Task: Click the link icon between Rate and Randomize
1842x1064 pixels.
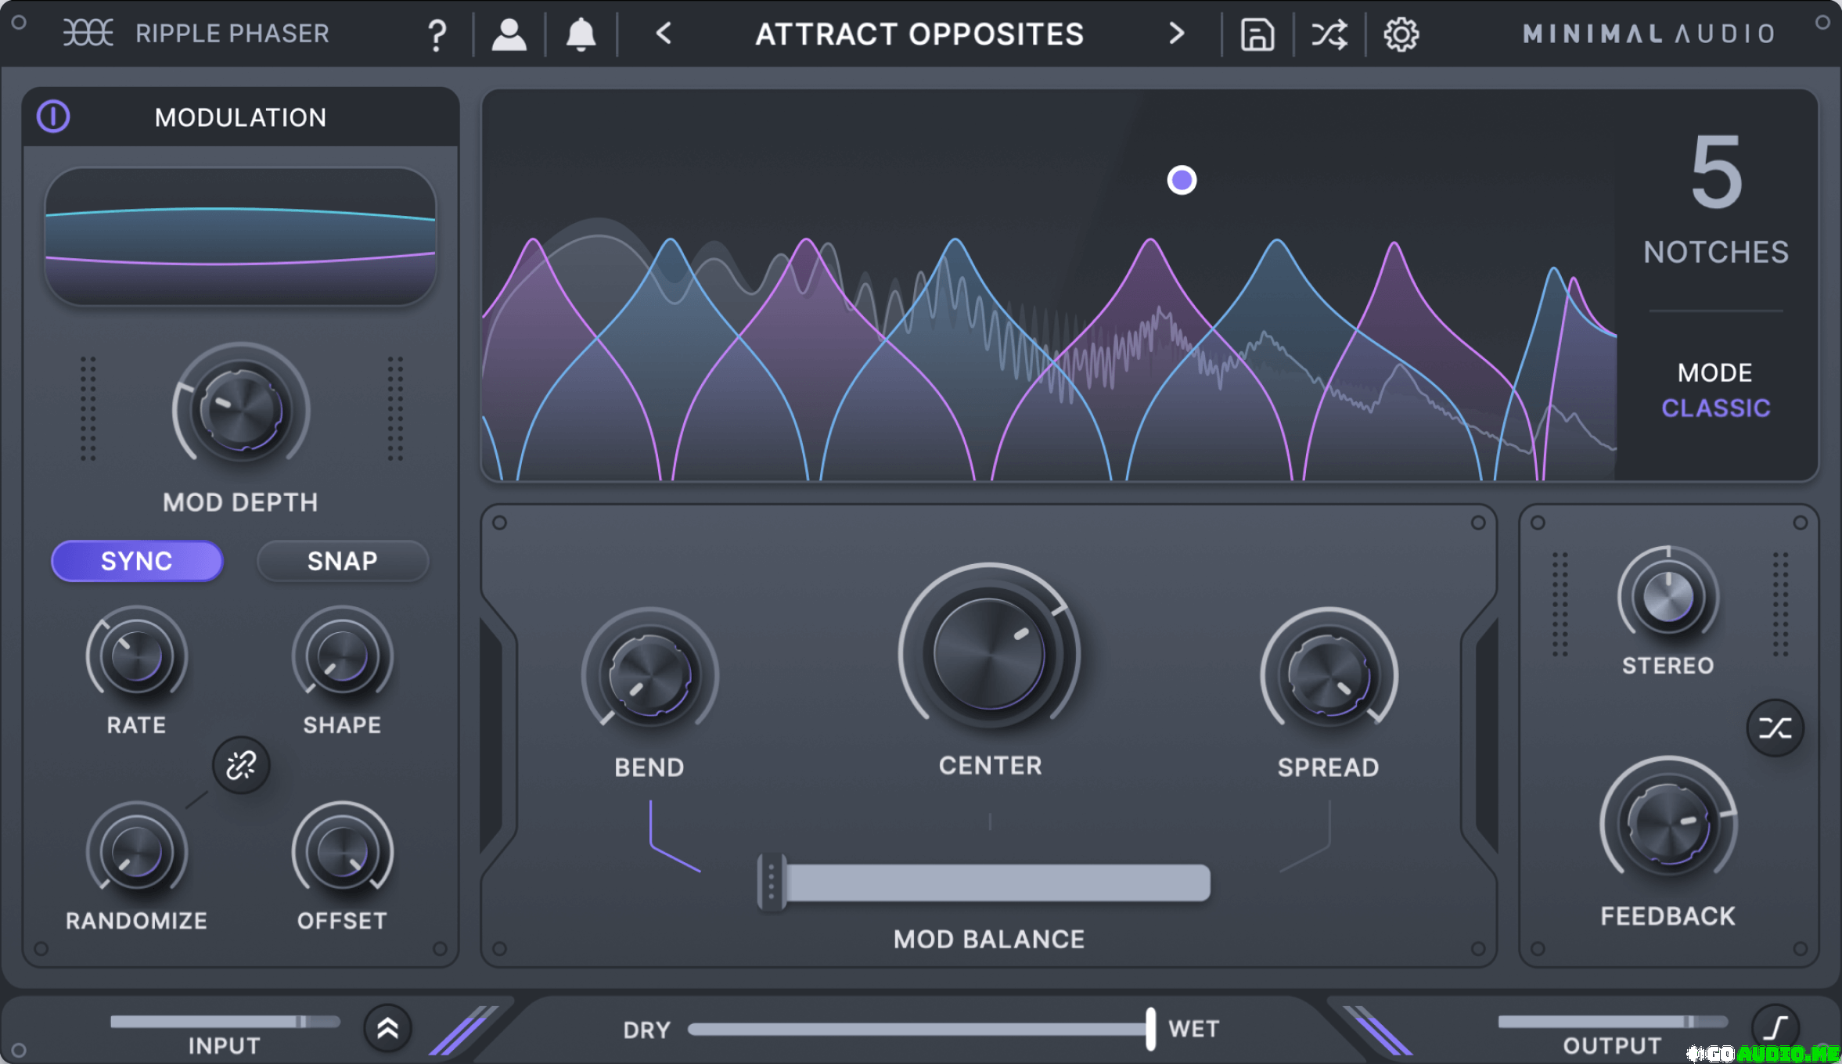Action: [x=241, y=765]
